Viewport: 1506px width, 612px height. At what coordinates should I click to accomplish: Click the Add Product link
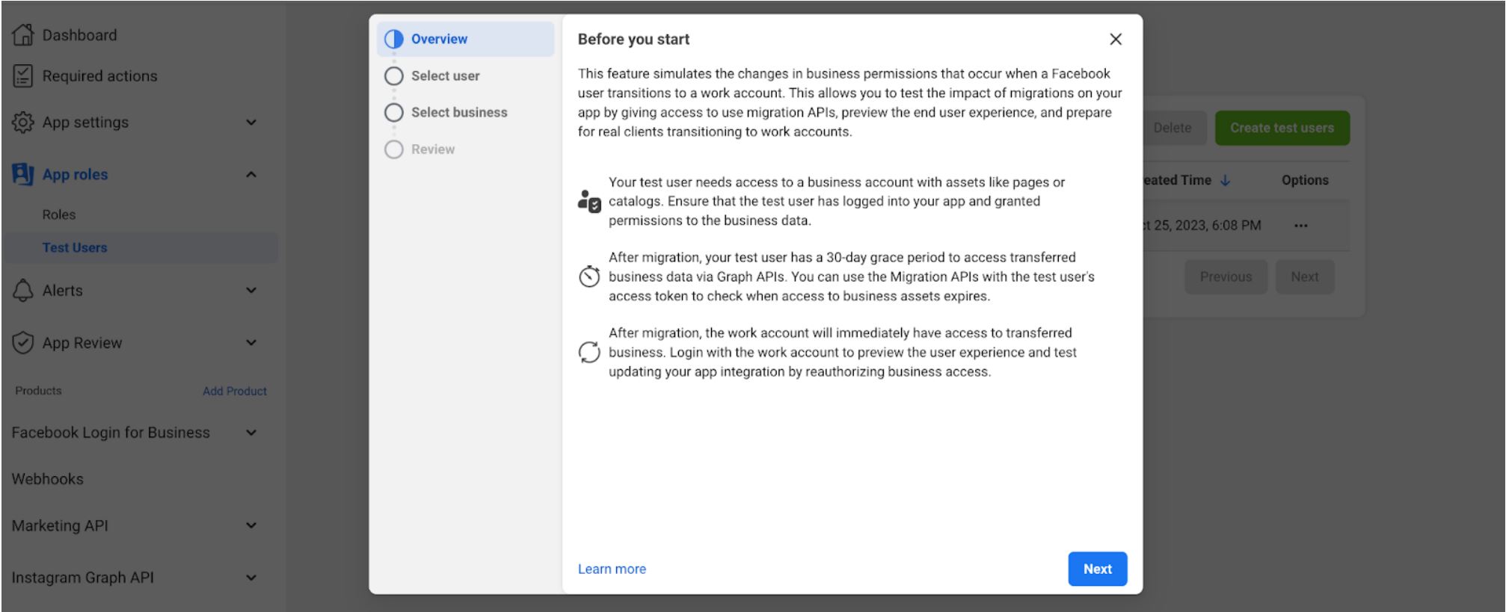point(235,391)
